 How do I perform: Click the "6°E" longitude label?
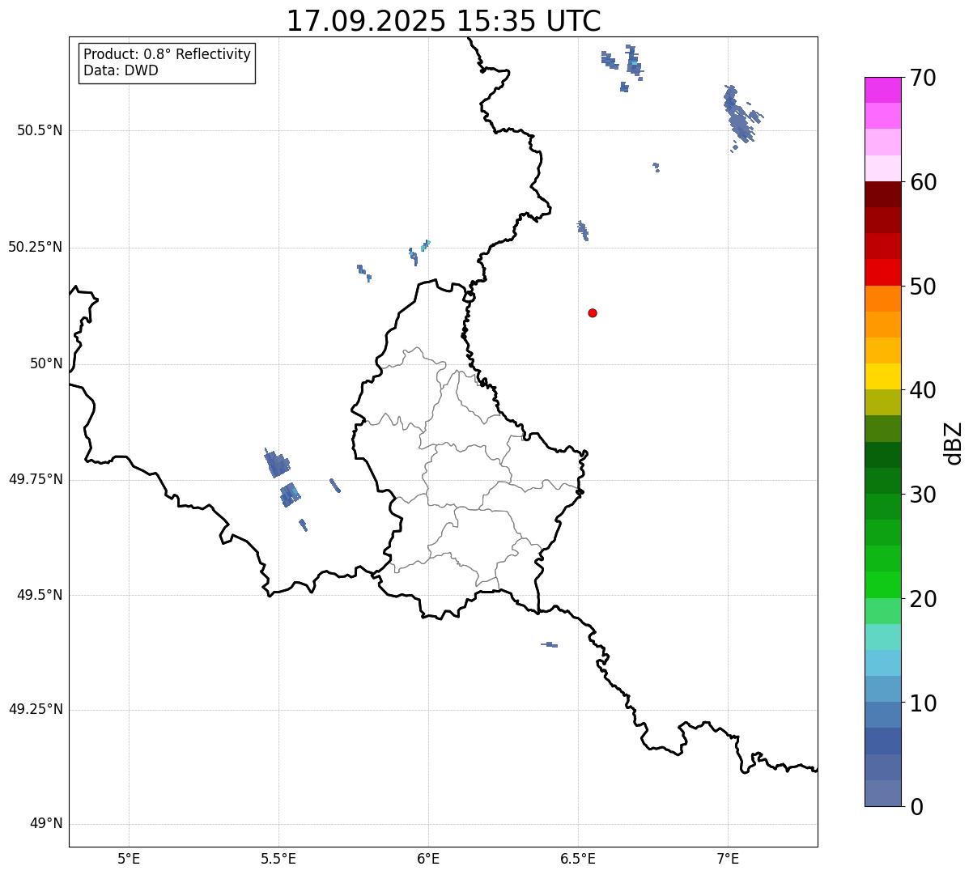(x=428, y=858)
